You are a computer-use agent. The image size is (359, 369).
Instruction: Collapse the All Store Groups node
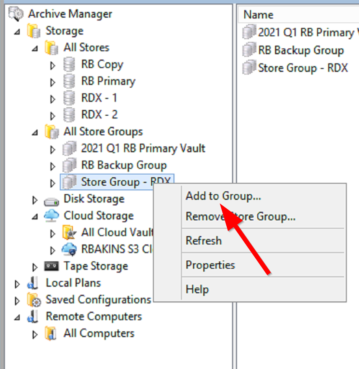[x=35, y=133]
